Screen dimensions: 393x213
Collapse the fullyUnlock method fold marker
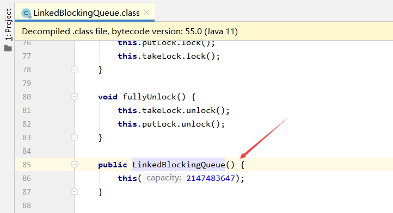click(x=75, y=97)
